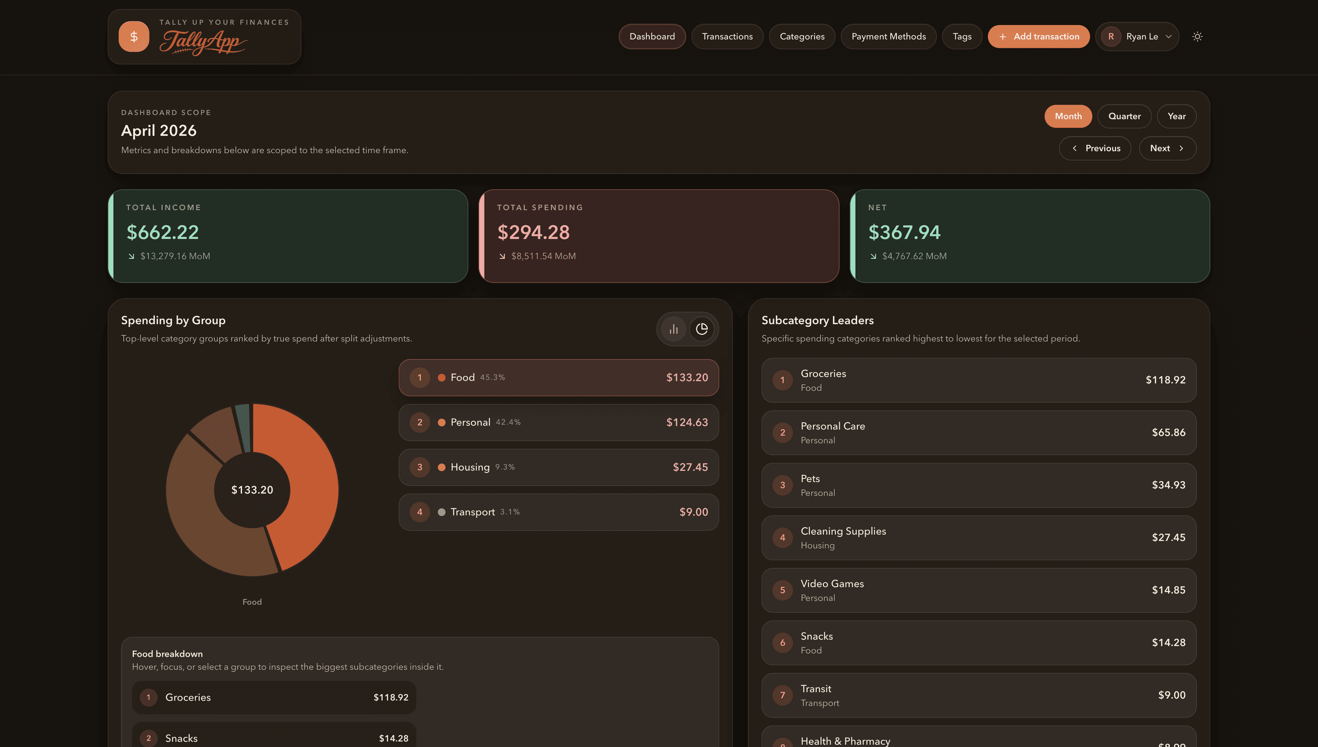Click the TallyApp dollar logo icon
Image resolution: width=1318 pixels, height=747 pixels.
(x=134, y=36)
